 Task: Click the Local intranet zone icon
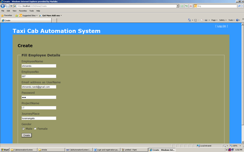(198, 146)
